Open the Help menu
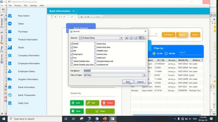Image resolution: width=218 pixels, height=122 pixels. tap(42, 5)
